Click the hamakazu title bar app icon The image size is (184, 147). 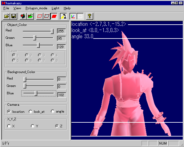[x=4, y=3]
